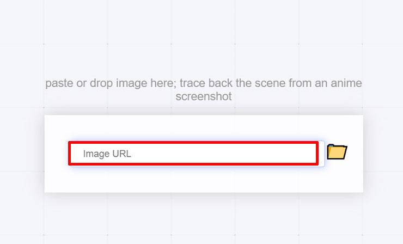Hit the yellow folder button in search card
The height and width of the screenshot is (244, 403).
(x=337, y=152)
